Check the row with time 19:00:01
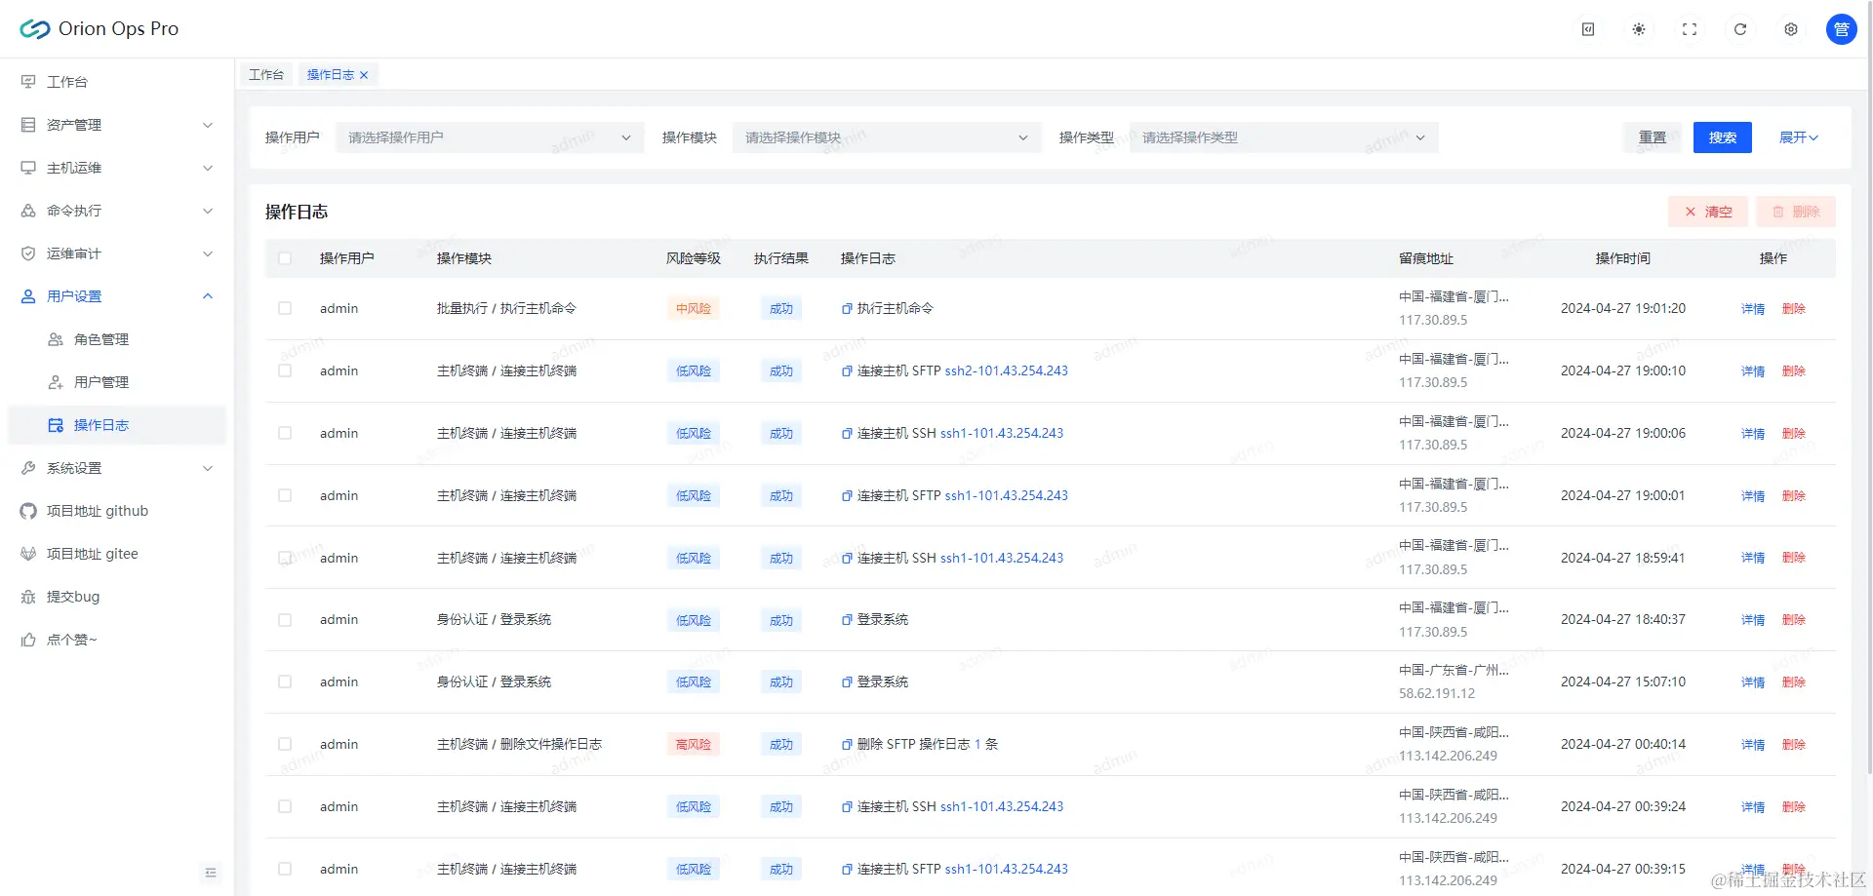This screenshot has height=896, width=1873. [285, 495]
